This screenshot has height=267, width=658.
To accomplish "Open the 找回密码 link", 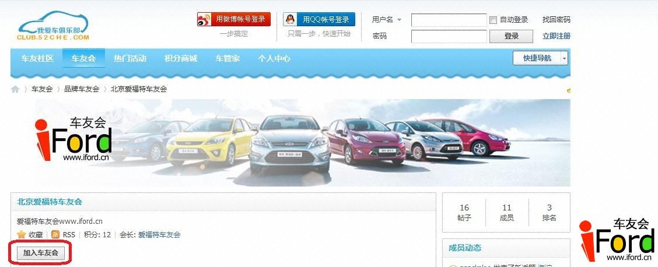I will click(556, 20).
